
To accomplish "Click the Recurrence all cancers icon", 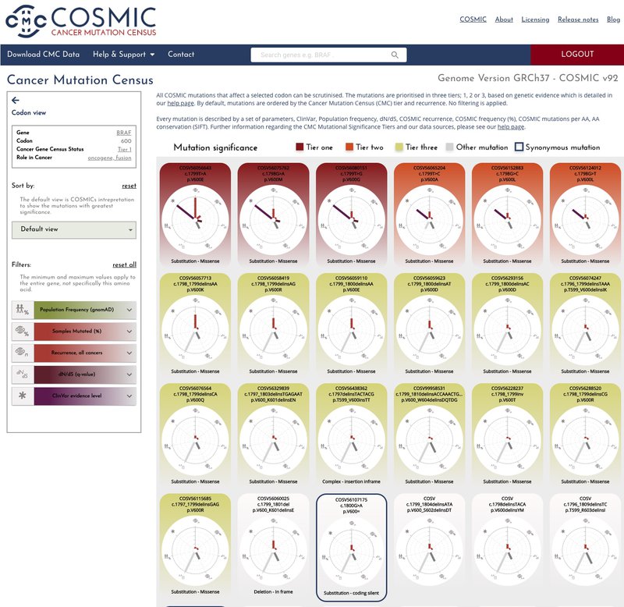I will (x=21, y=353).
